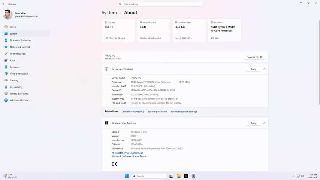
Task: Copy the Windows specifications
Action: click(x=253, y=123)
